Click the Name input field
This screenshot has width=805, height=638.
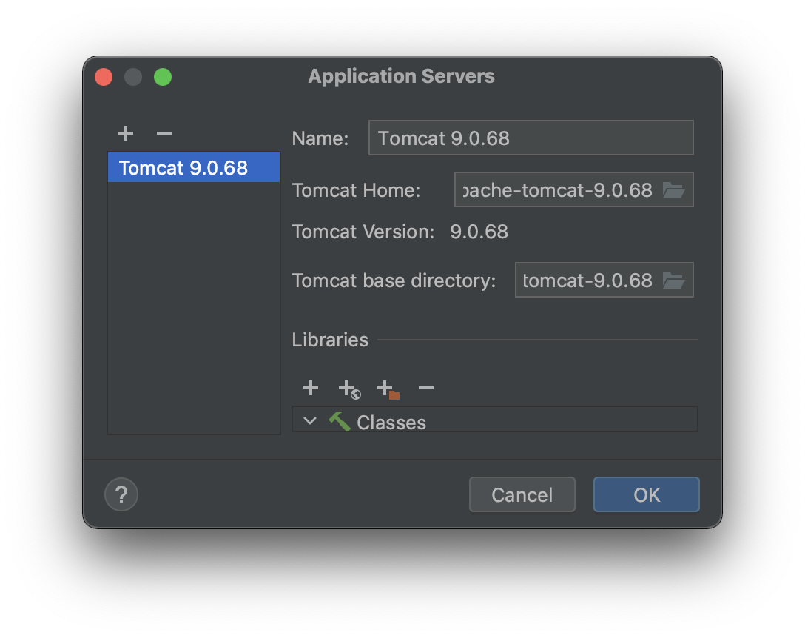coord(531,138)
